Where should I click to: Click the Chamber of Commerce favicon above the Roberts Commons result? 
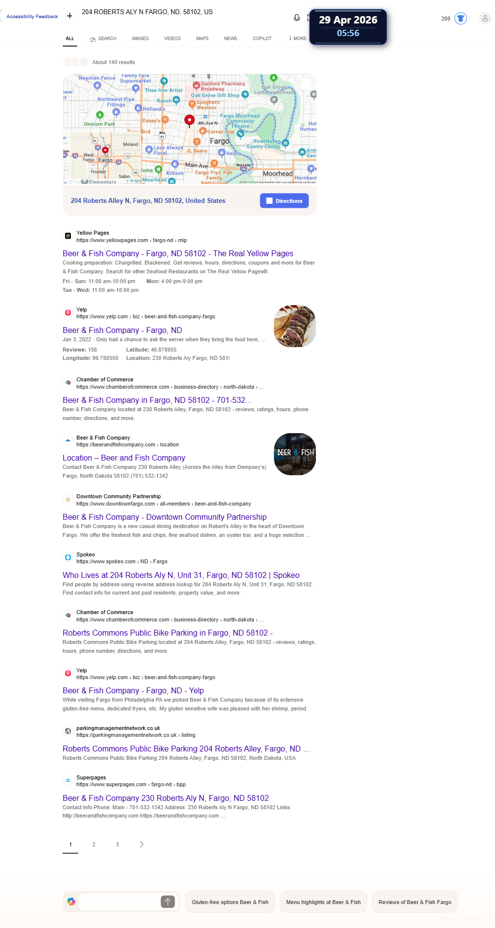point(68,615)
